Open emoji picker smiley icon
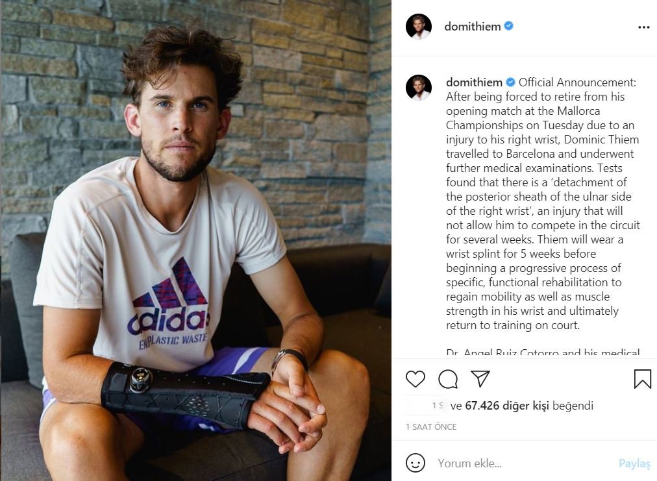This screenshot has height=481, width=657. tap(415, 463)
